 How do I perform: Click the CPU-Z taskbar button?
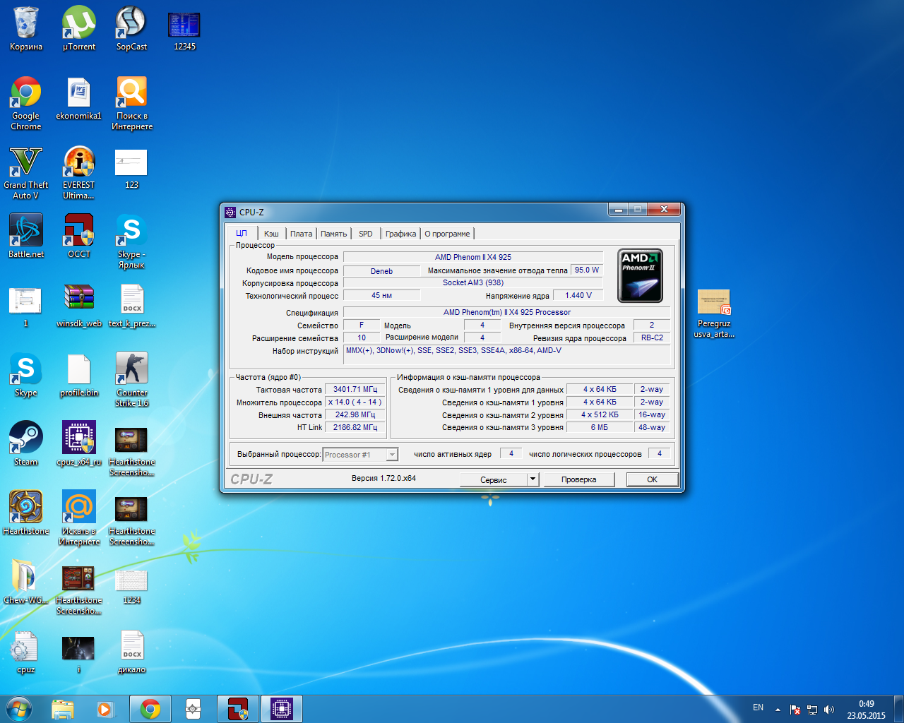click(282, 709)
